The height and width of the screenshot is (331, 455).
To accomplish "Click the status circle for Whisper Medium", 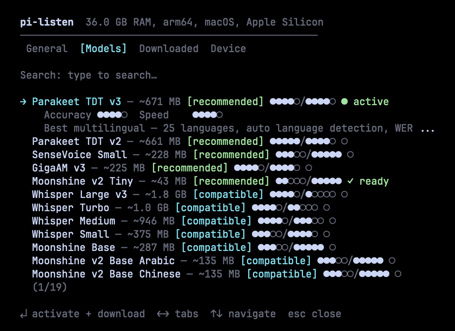I will [332, 221].
